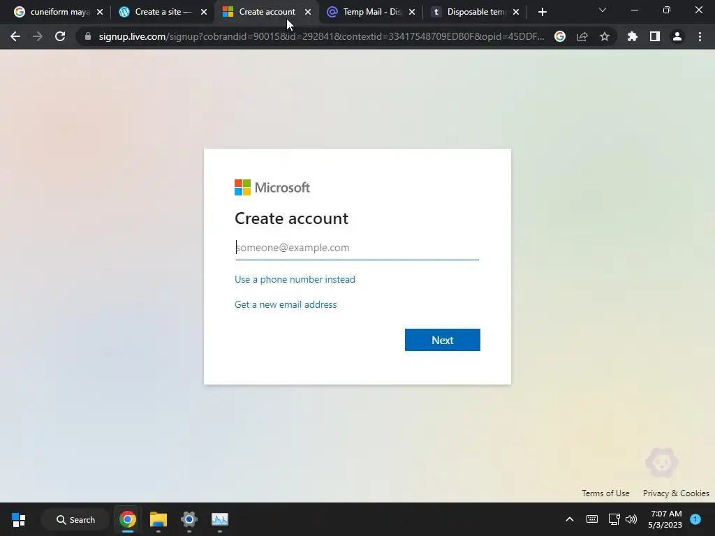Image resolution: width=715 pixels, height=536 pixels.
Task: Open the volume speaker icon
Action: coord(631,519)
